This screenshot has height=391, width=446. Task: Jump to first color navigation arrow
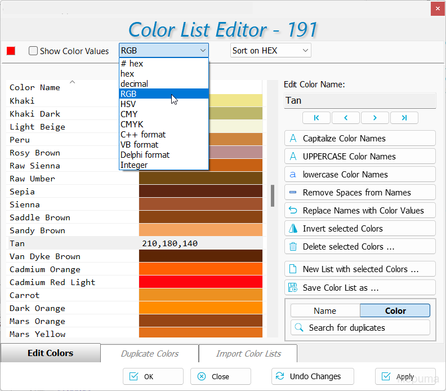(x=316, y=118)
